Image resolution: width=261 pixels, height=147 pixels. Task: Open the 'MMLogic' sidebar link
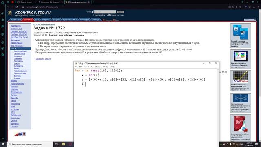pyautogui.click(x=14, y=89)
